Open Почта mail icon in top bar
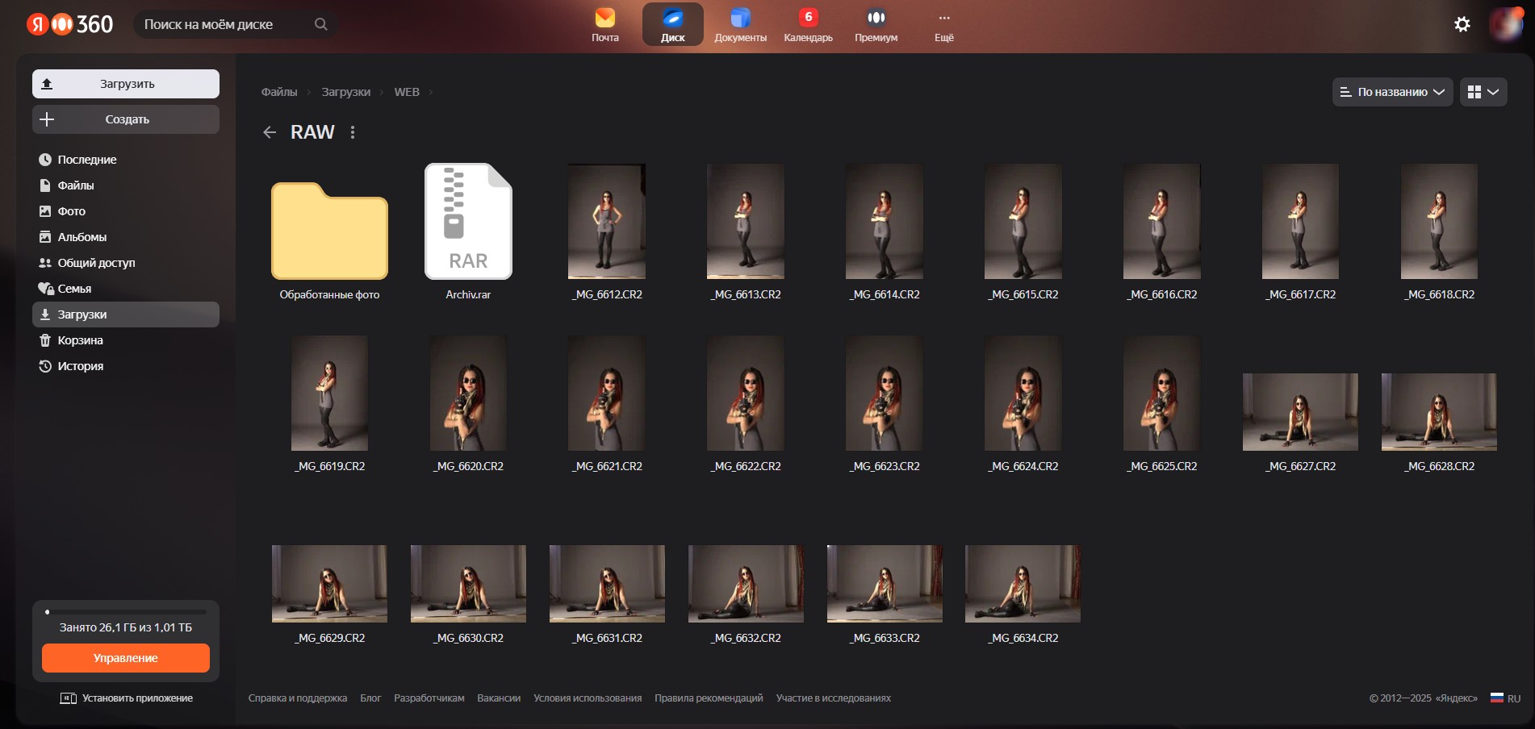This screenshot has height=729, width=1535. pos(604,24)
